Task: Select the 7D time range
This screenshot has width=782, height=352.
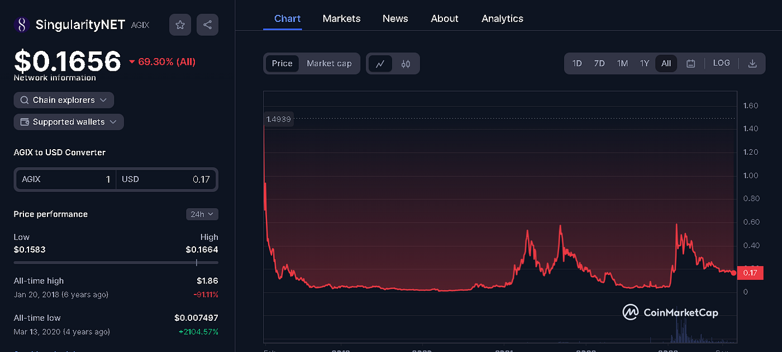Action: click(x=599, y=63)
